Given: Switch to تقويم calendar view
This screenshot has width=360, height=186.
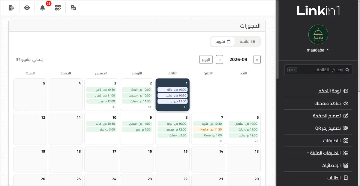Looking at the screenshot, I should point(223,41).
